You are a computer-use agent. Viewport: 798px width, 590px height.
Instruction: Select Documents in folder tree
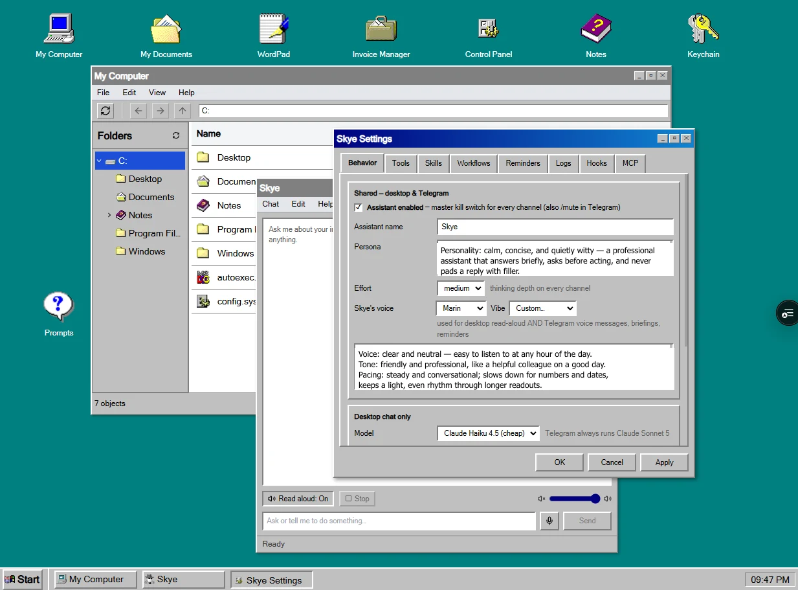click(x=151, y=197)
